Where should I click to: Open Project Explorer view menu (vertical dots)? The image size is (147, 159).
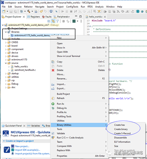(x=81, y=21)
